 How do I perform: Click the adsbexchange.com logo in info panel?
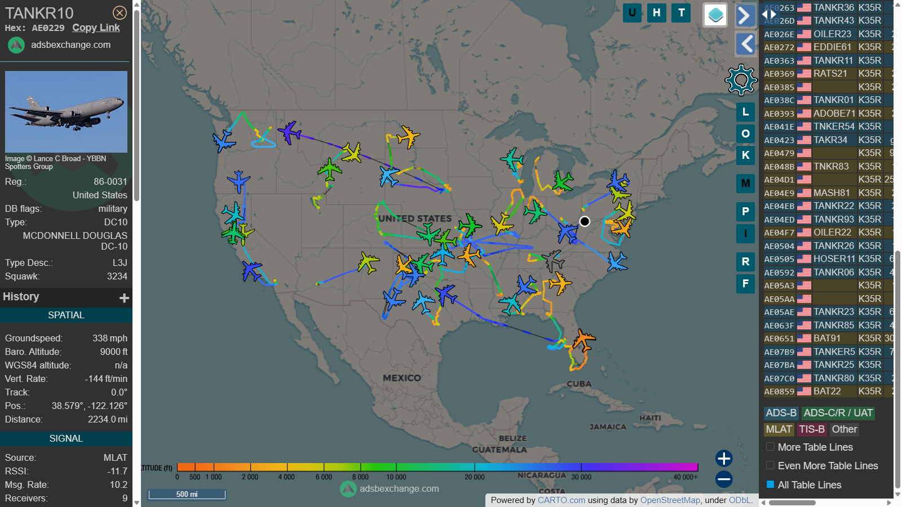coord(16,45)
